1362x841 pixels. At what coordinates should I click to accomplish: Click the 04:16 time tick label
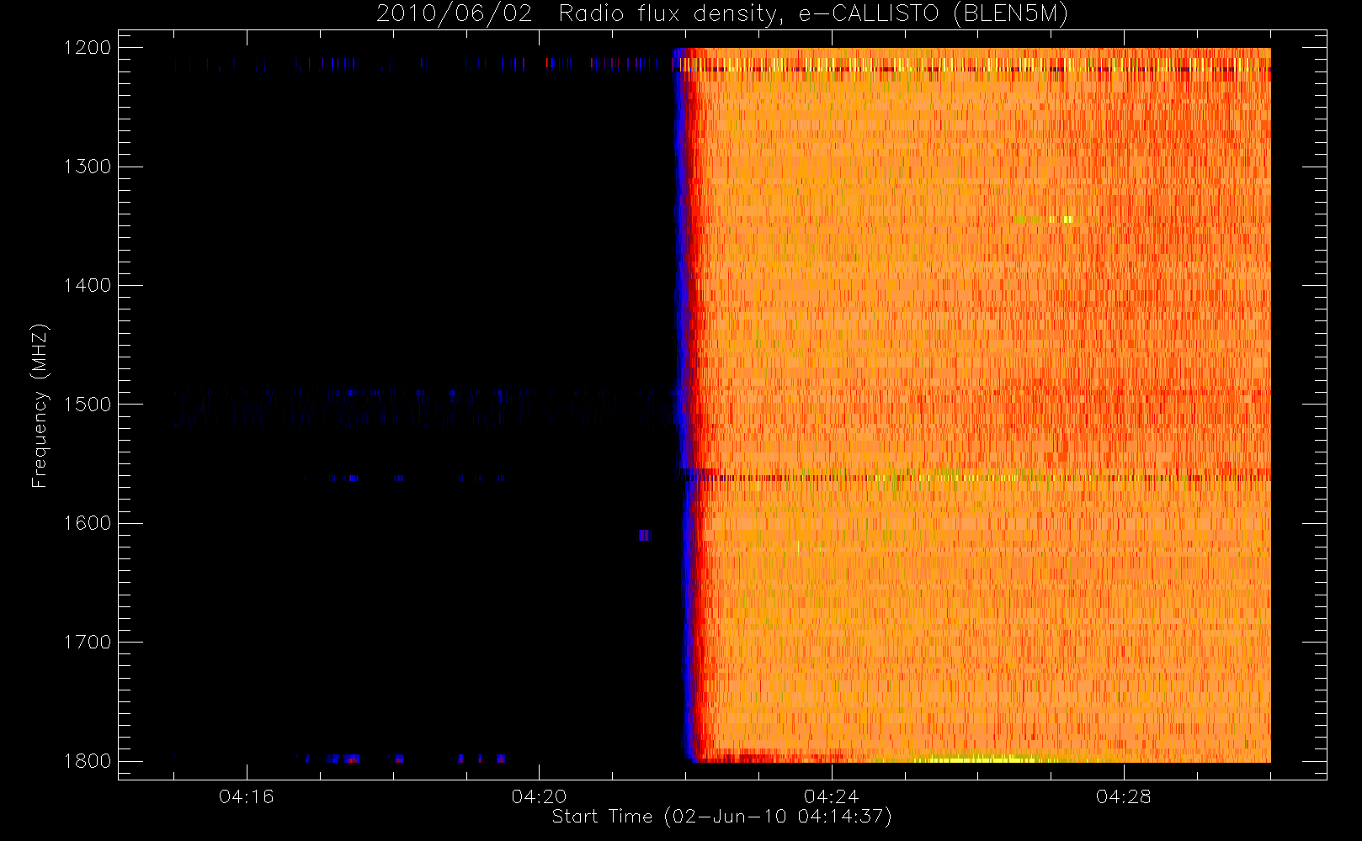click(246, 796)
